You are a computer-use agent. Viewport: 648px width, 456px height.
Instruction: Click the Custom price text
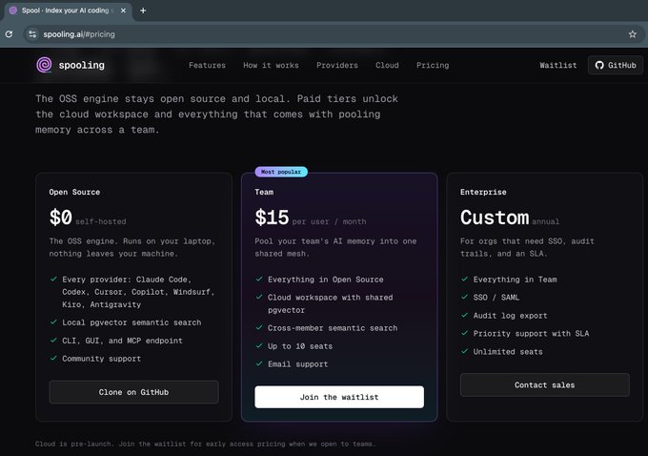tap(495, 218)
